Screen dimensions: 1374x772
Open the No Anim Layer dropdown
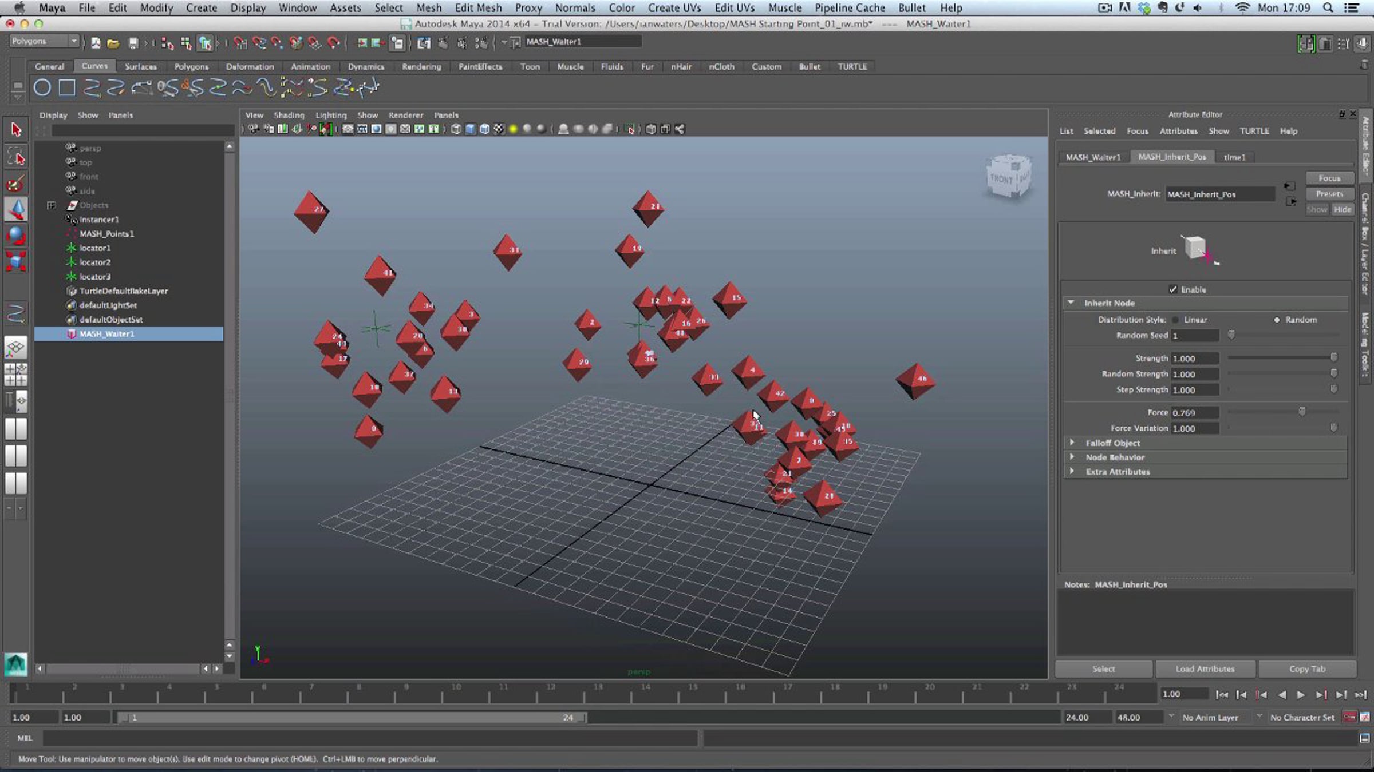tap(1171, 717)
